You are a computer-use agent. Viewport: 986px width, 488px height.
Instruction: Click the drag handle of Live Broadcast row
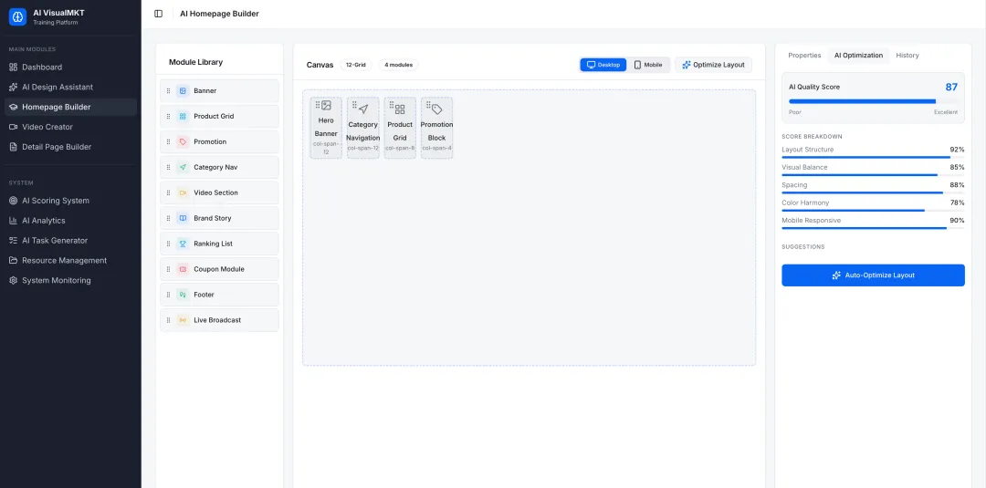pos(169,319)
